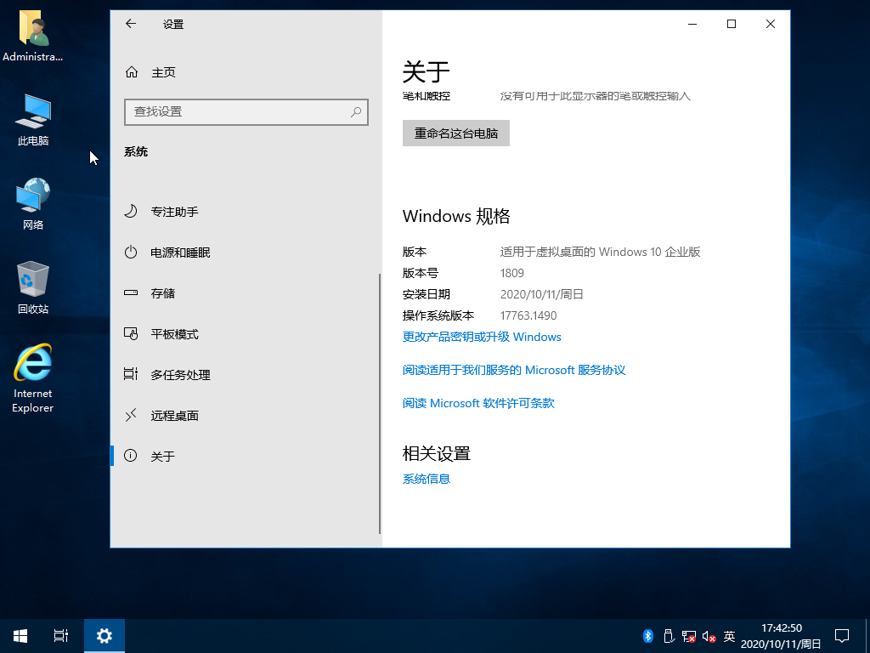Open 平板模式 settings page
This screenshot has height=653, width=870.
coord(246,333)
